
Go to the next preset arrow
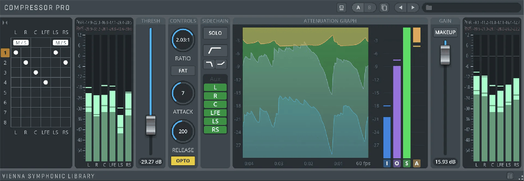point(413,7)
